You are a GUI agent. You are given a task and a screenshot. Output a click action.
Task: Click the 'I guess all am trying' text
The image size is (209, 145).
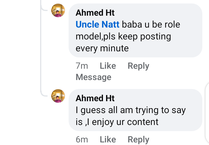point(131,110)
